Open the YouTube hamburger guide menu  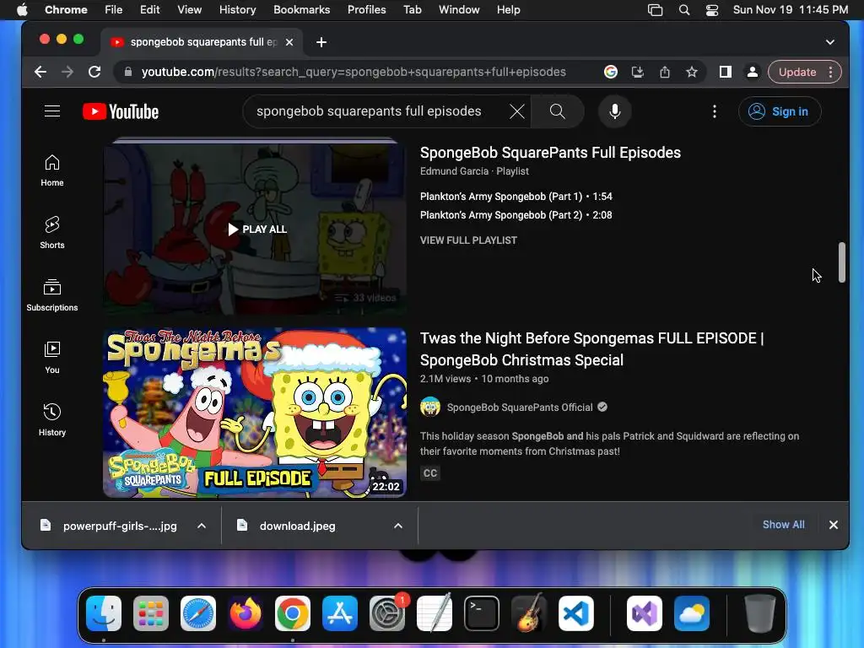52,111
